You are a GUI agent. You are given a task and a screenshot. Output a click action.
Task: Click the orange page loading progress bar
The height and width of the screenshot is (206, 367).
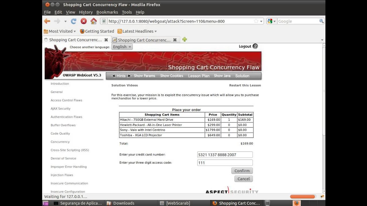tap(302, 197)
